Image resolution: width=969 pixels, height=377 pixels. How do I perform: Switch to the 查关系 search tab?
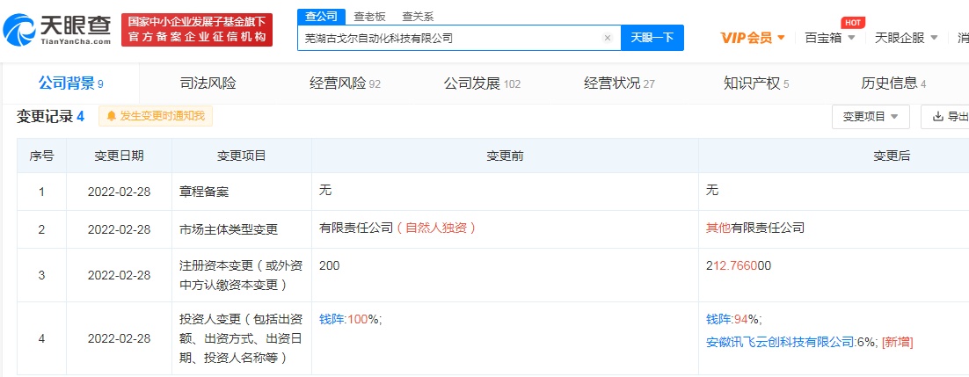tap(418, 17)
